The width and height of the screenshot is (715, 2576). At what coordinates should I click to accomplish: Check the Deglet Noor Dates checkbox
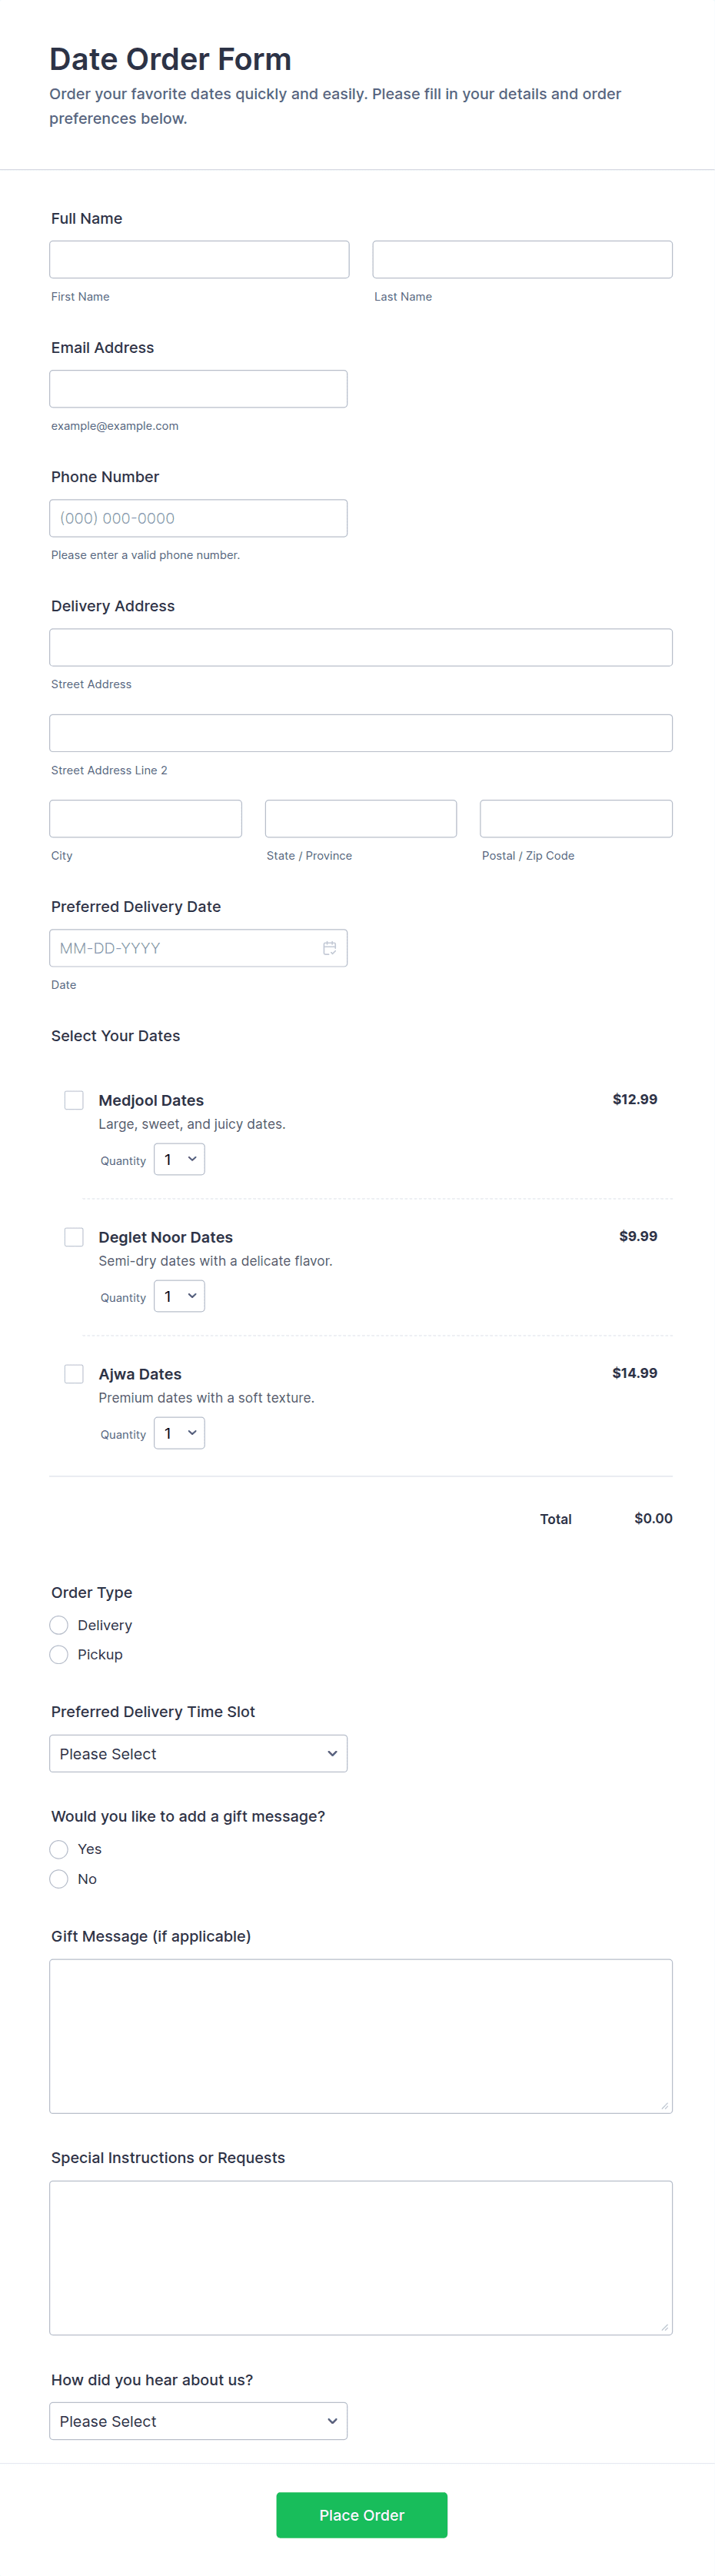[74, 1237]
